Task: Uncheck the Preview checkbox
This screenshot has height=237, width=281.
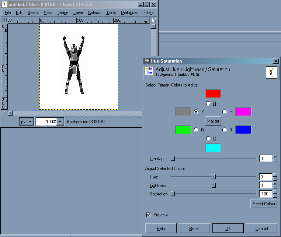Action: point(149,215)
